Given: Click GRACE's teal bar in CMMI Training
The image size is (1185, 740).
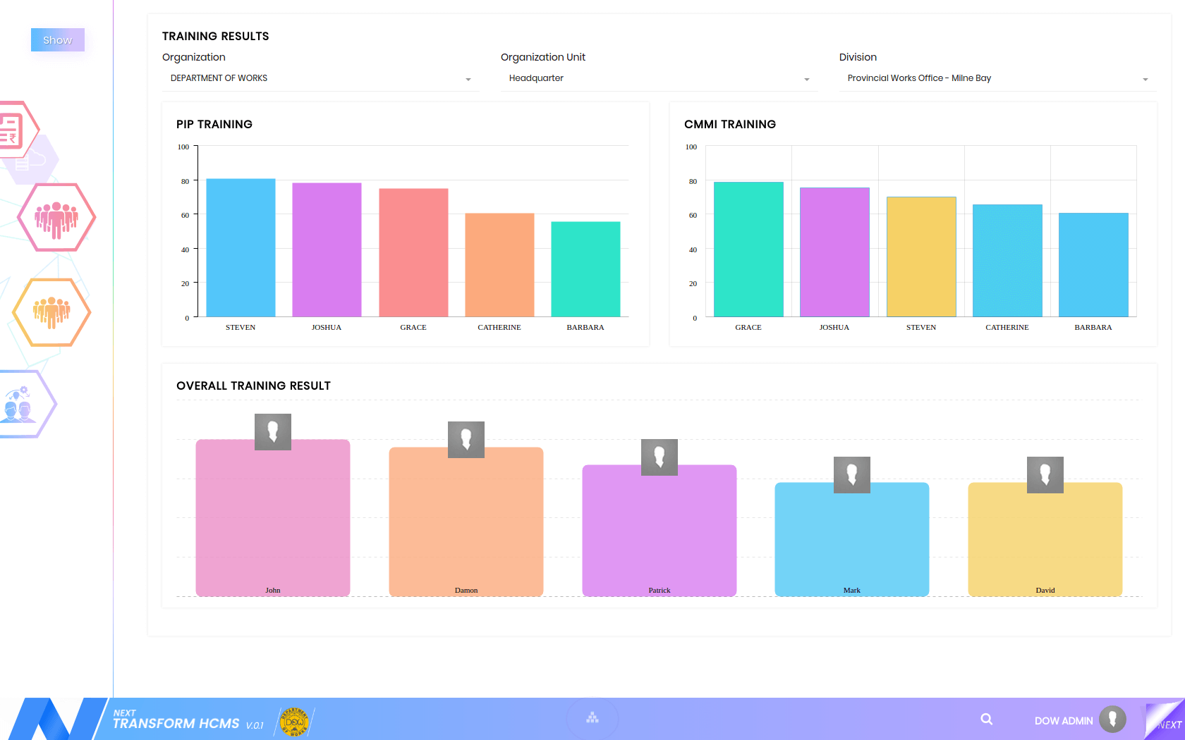Looking at the screenshot, I should click(x=748, y=249).
